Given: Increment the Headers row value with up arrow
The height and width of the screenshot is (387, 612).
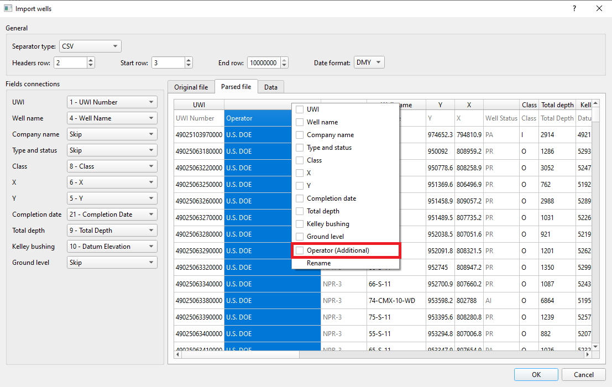Looking at the screenshot, I should point(90,60).
